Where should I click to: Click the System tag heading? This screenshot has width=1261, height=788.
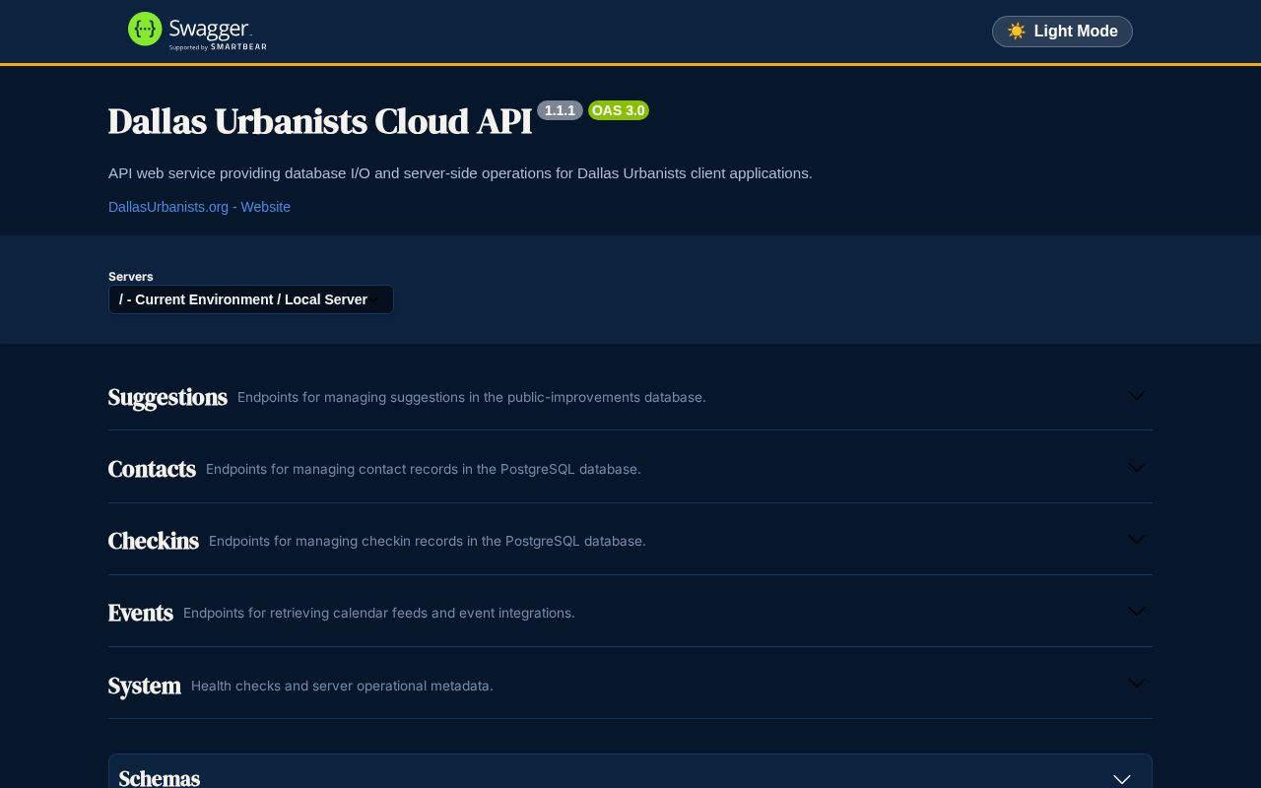click(145, 686)
